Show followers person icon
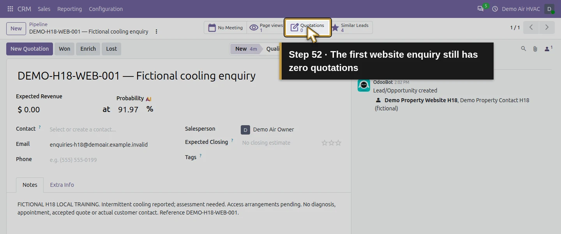The height and width of the screenshot is (234, 561). [x=549, y=49]
